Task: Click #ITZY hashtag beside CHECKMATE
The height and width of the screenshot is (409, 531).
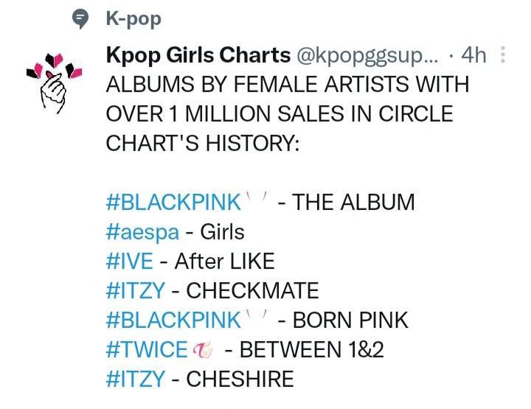Action: pyautogui.click(x=136, y=290)
